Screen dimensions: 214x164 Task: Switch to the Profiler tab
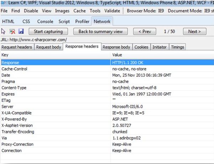tap(82, 21)
